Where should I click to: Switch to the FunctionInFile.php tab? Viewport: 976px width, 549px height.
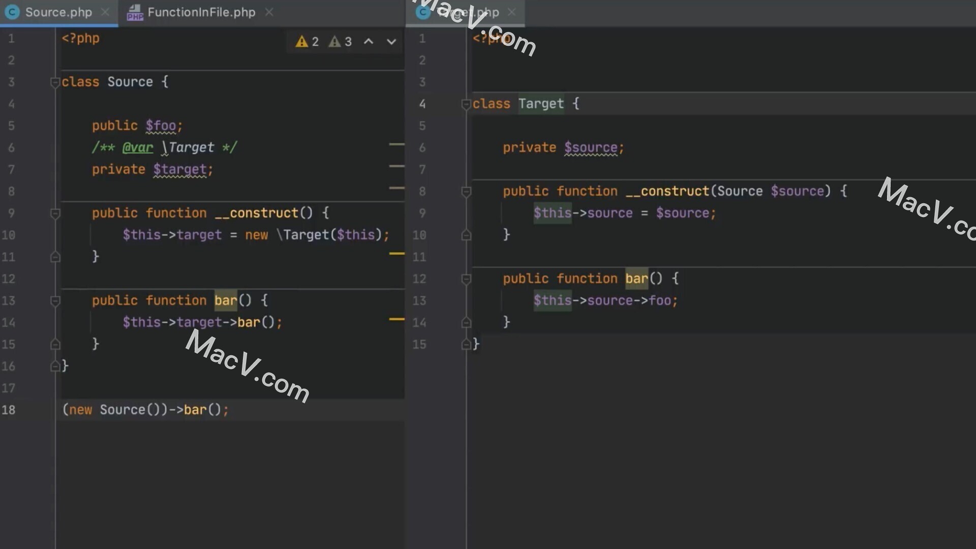click(201, 12)
